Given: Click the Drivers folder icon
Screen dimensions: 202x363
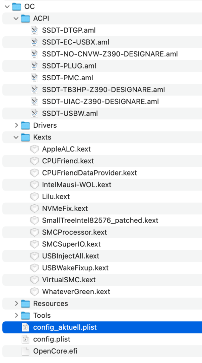Looking at the screenshot, I should [25, 125].
